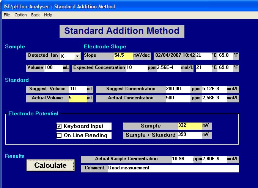Click the Results section label
The width and height of the screenshot is (258, 188).
(x=15, y=156)
